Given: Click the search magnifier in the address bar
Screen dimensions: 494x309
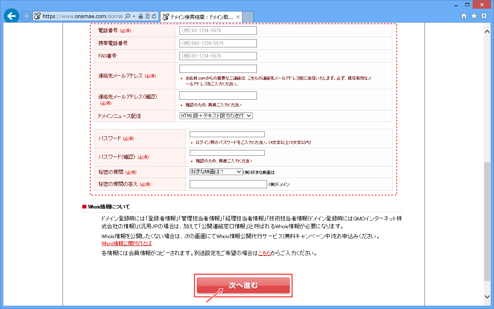Looking at the screenshot, I should 128,15.
